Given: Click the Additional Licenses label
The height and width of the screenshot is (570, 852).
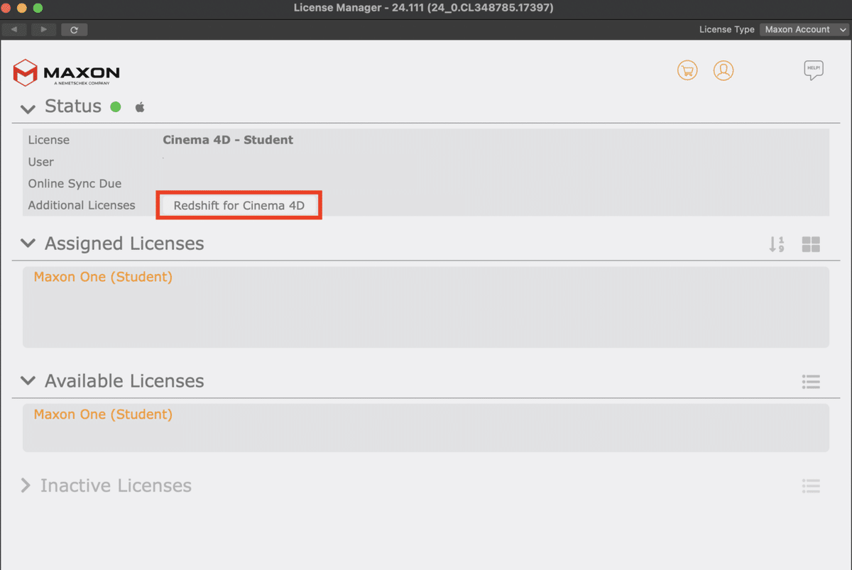Looking at the screenshot, I should [82, 205].
